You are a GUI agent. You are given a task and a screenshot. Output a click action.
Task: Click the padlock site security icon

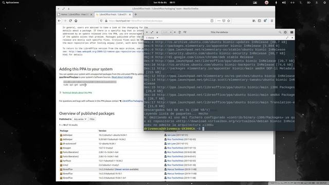click(106, 21)
